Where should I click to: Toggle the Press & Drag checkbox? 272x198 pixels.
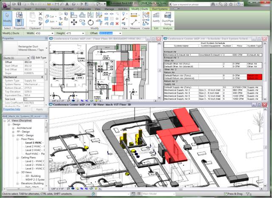coord(226,194)
